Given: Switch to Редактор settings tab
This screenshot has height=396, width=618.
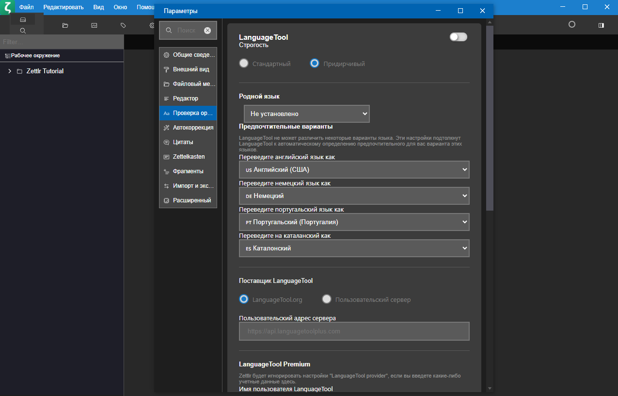Looking at the screenshot, I should (188, 99).
